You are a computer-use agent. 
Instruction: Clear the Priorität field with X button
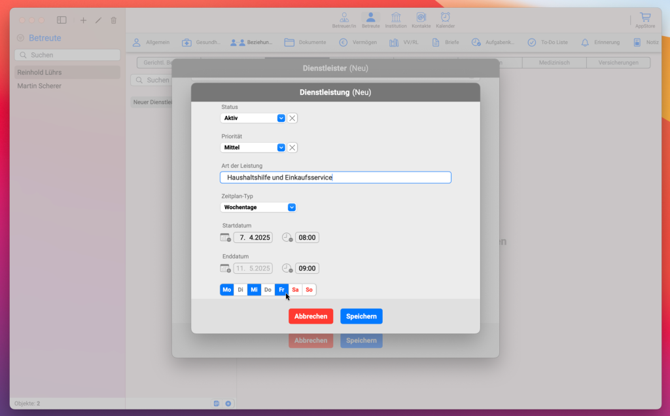(x=292, y=147)
